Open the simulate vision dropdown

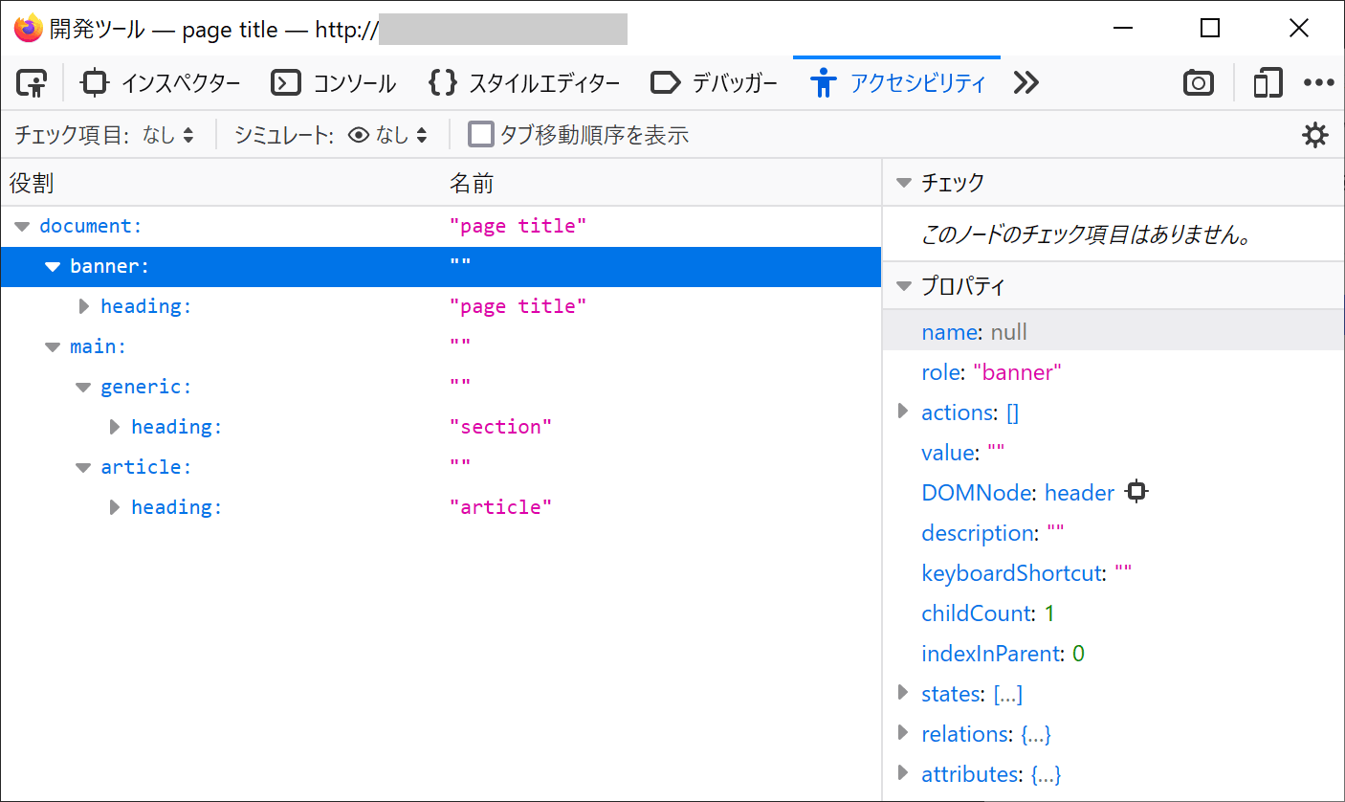[x=388, y=136]
